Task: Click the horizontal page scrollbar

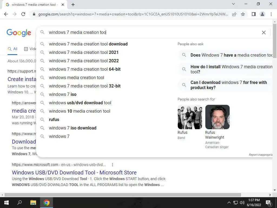Action: pos(123,195)
